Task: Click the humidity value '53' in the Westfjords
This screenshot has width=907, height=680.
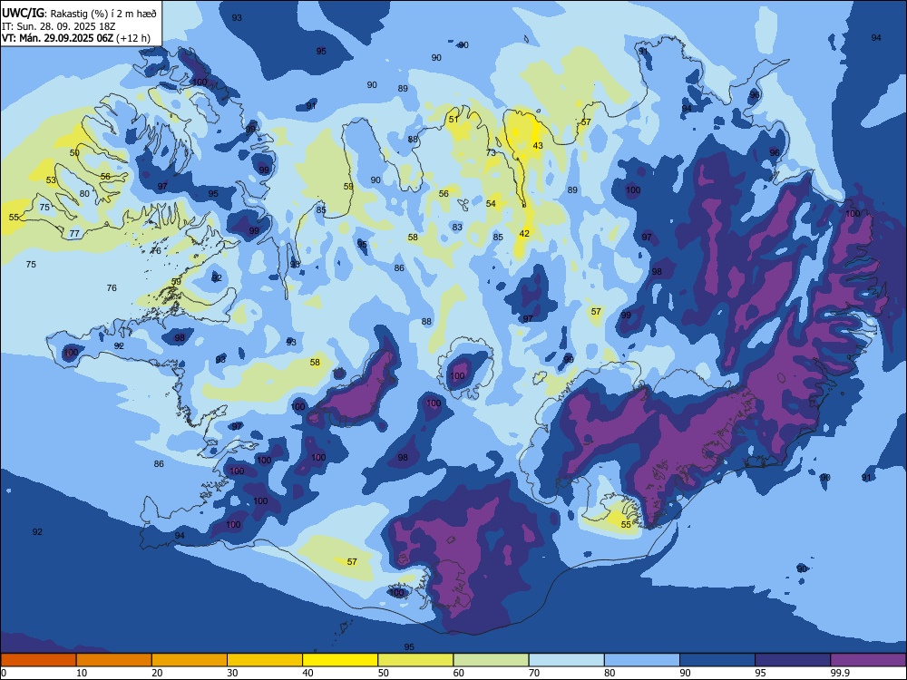Action: (x=51, y=180)
